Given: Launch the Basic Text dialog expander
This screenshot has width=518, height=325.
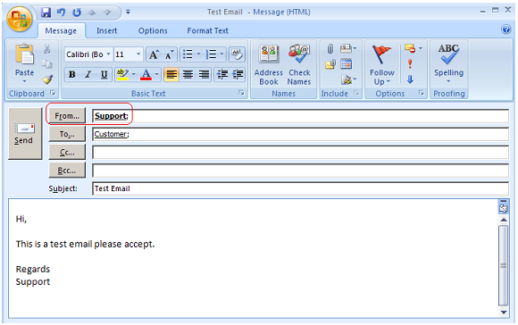Looking at the screenshot, I should (242, 94).
